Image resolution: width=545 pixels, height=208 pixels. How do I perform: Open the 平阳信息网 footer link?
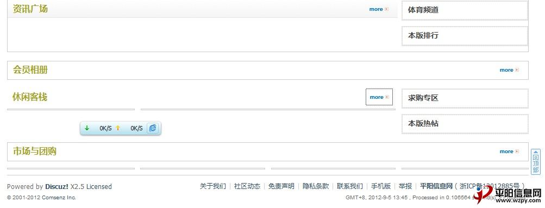point(436,186)
